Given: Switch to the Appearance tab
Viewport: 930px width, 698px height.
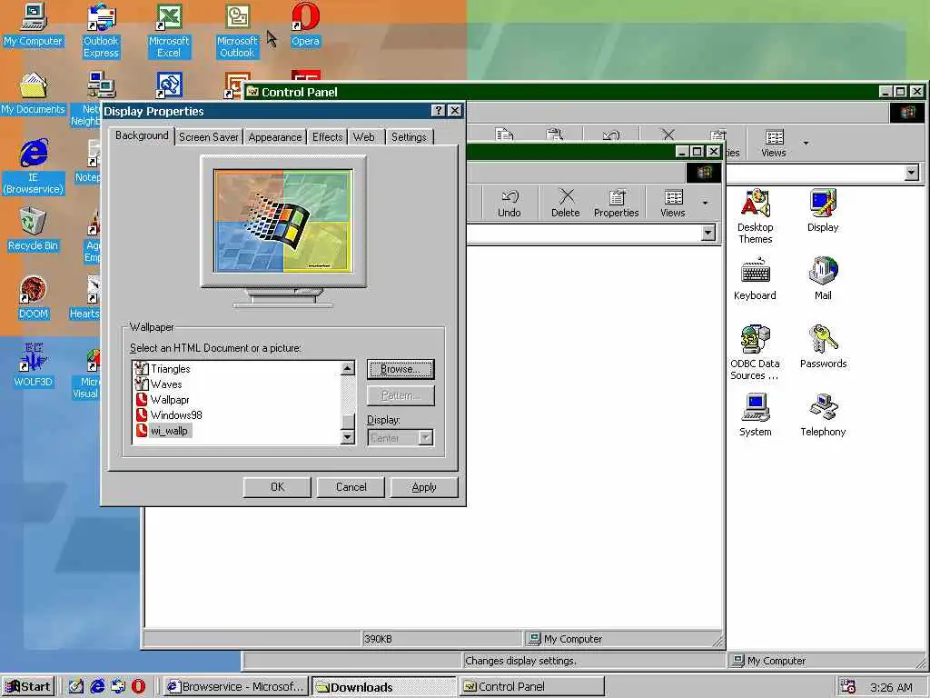Looking at the screenshot, I should [275, 137].
